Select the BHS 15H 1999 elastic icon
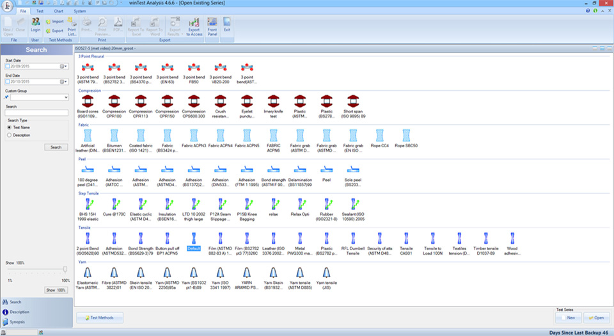614x336 pixels. 90,204
